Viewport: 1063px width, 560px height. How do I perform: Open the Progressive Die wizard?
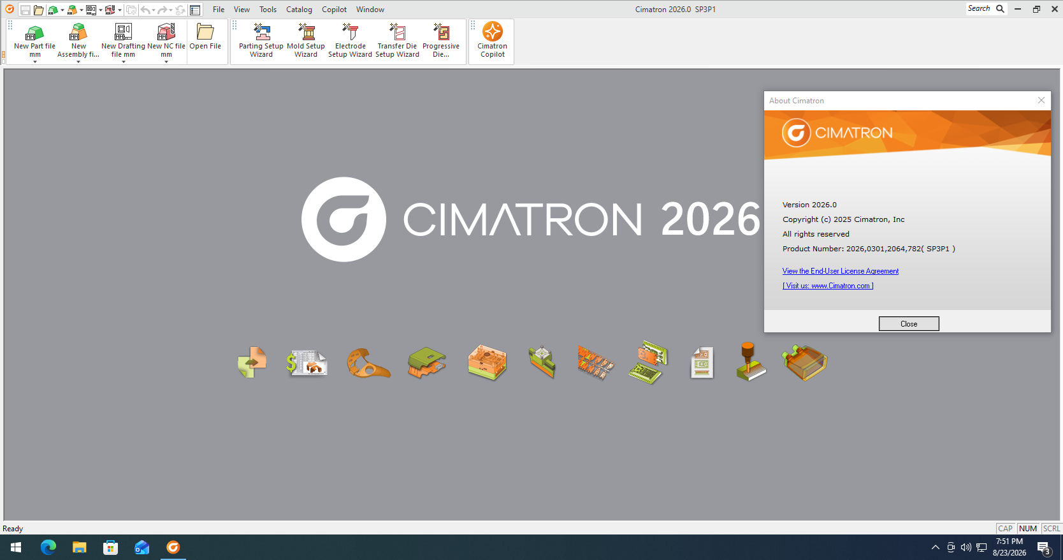(441, 41)
